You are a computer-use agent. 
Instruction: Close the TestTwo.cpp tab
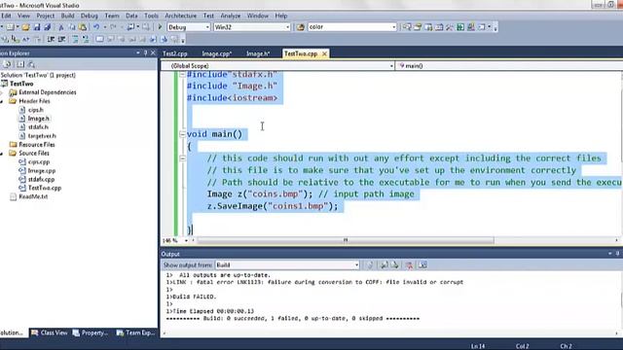(x=324, y=53)
